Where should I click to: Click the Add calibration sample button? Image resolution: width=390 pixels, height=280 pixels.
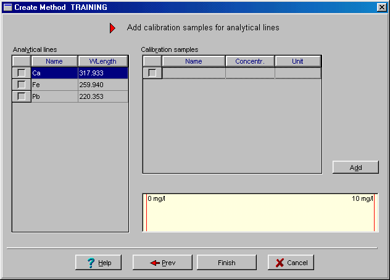tap(355, 167)
